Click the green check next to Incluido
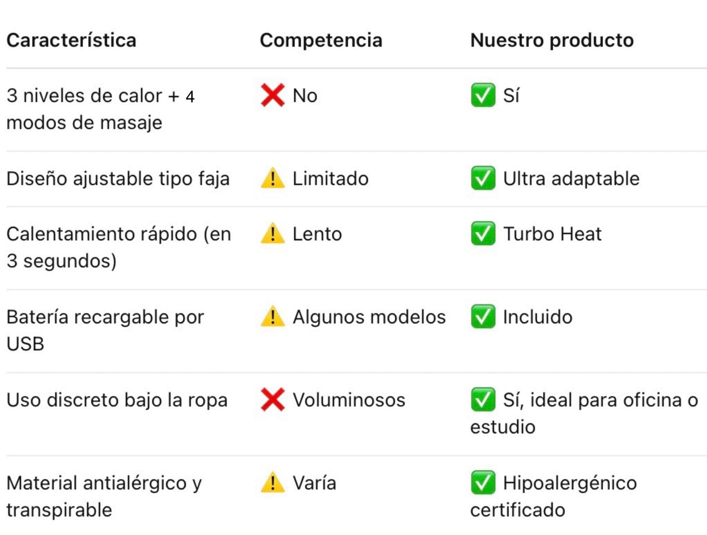 (x=483, y=316)
